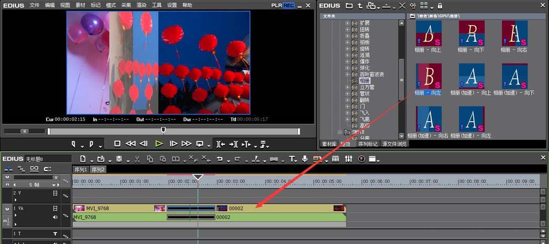Viewport: 549px width, 244px height.
Task: Click the Undo arrow icon
Action: click(220, 159)
